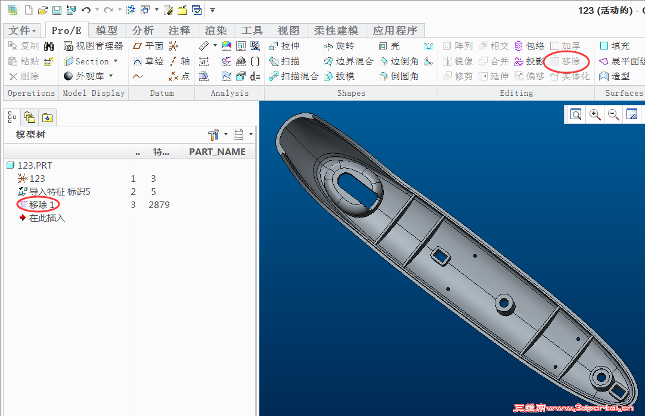Click the mass properties weight icon
645x416 pixels.
[241, 61]
